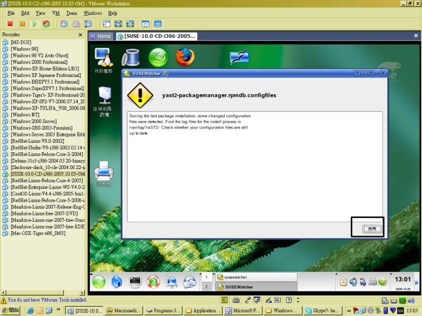The width and height of the screenshot is (422, 316).
Task: Open the Edit menu
Action: coord(25,13)
